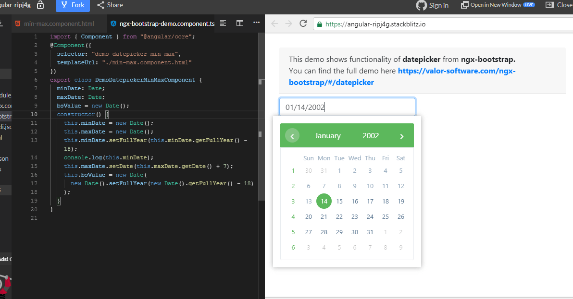
Task: Toggle the split editor view icon
Action: click(240, 23)
